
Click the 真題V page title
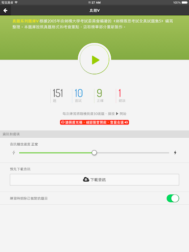(x=94, y=10)
